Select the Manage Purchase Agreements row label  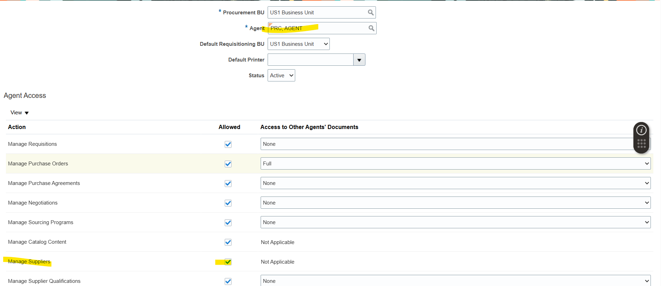click(x=44, y=183)
